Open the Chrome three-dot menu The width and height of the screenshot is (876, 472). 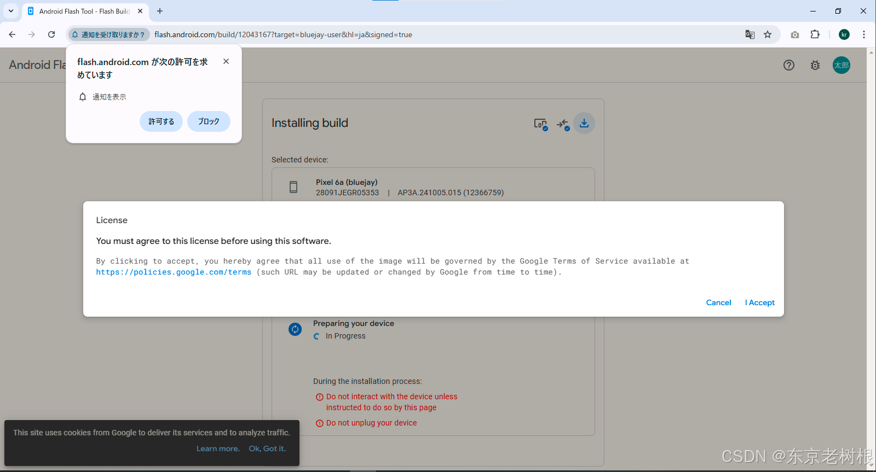(x=864, y=34)
